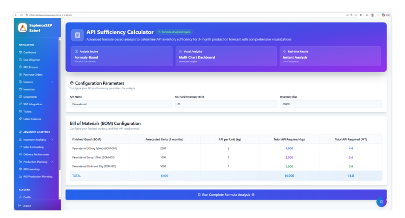The height and width of the screenshot is (218, 405).
Task: Click the Logout link
Action: tap(26, 206)
